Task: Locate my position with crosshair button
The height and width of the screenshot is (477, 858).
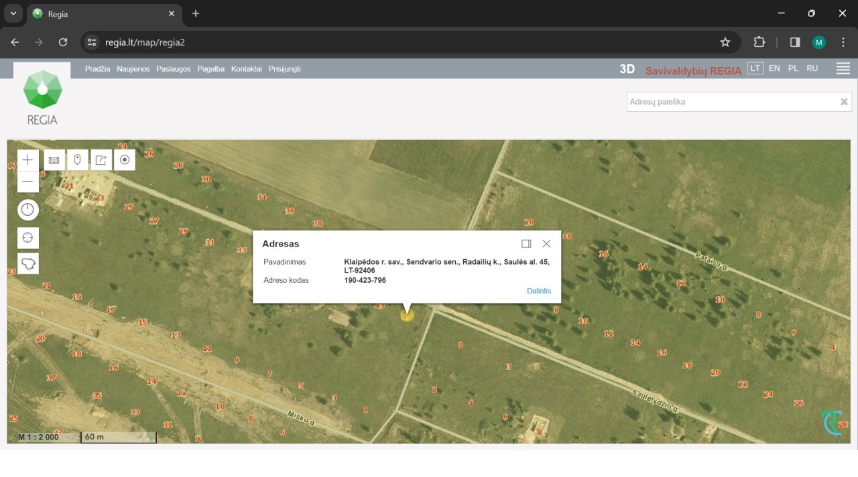Action: tap(27, 238)
